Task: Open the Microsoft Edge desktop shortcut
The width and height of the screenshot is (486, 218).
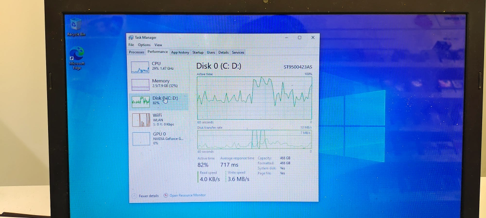Action: 77,54
